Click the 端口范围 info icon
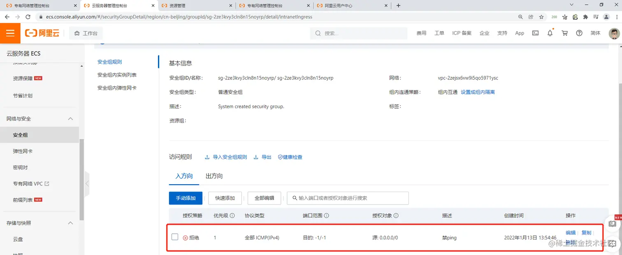 pyautogui.click(x=327, y=216)
